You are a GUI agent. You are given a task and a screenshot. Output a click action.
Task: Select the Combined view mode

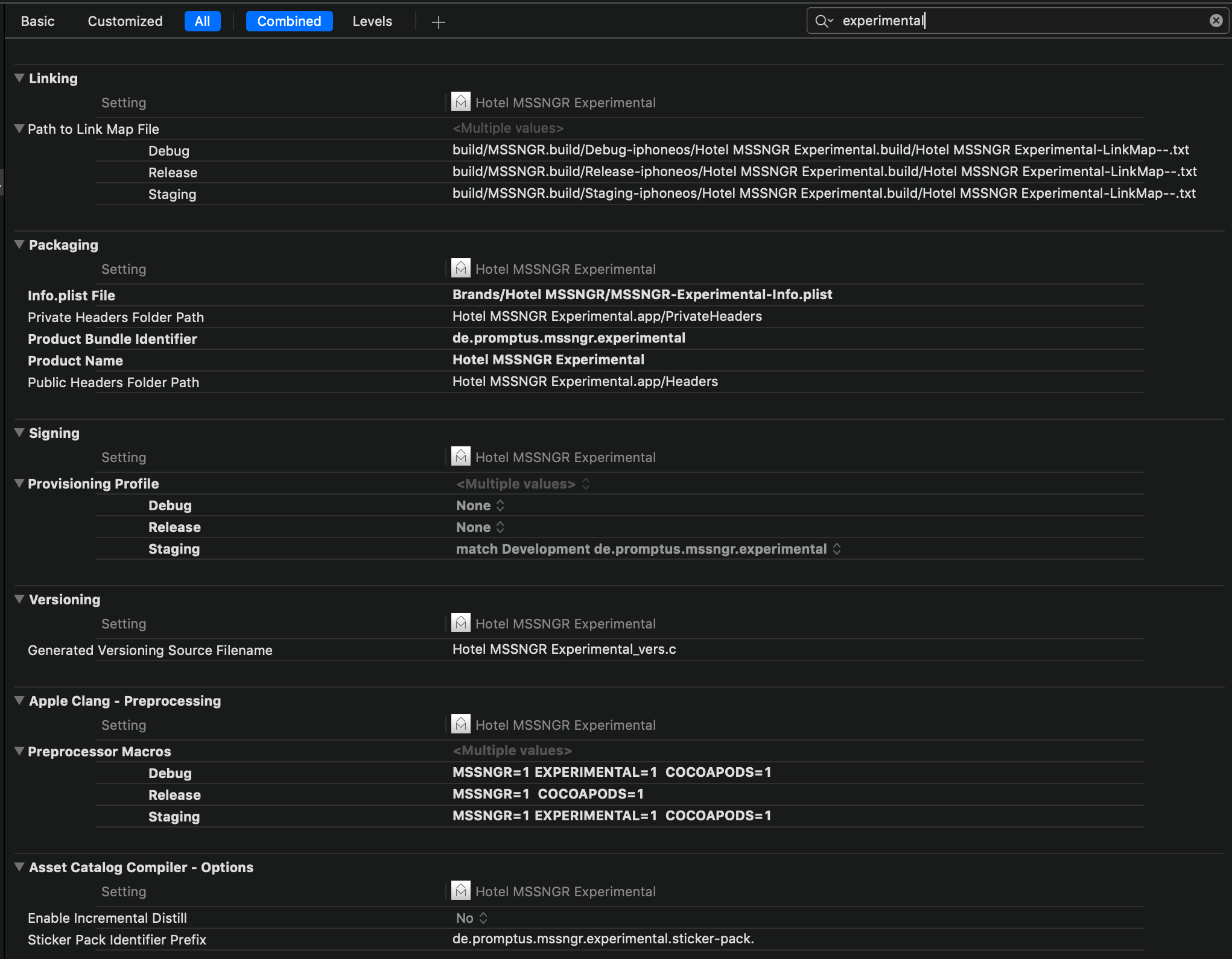point(289,21)
